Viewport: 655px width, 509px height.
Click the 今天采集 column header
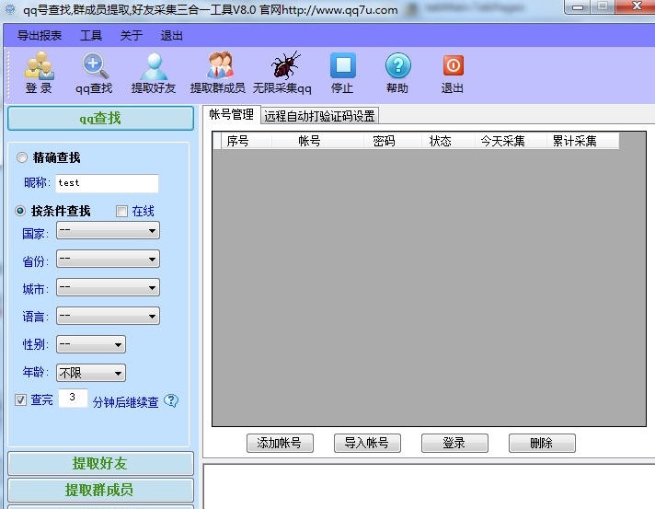tap(511, 141)
